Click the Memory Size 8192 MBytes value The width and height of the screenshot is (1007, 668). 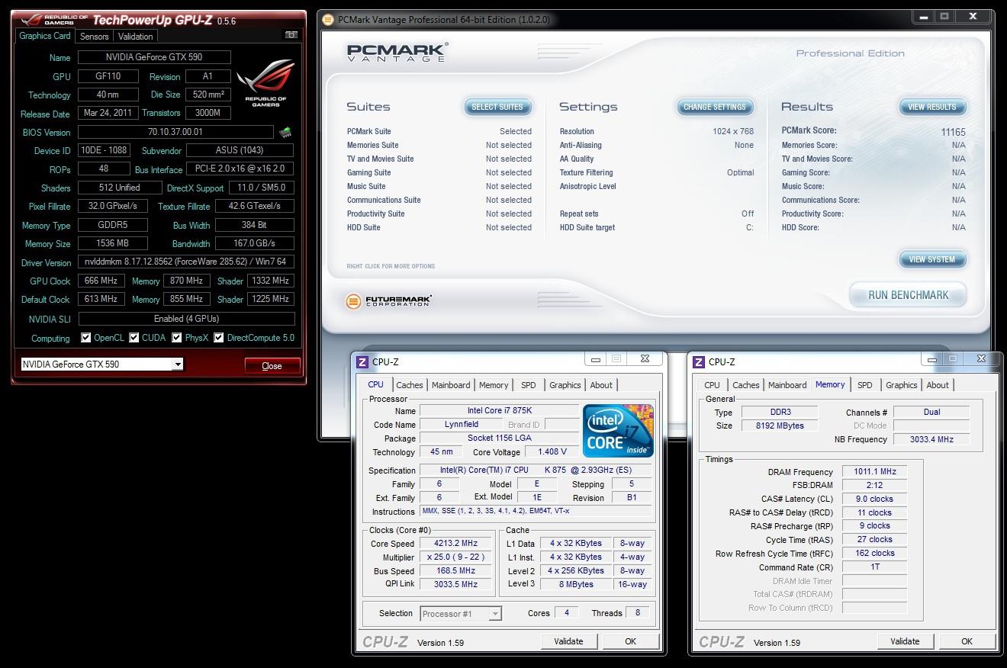(x=780, y=426)
